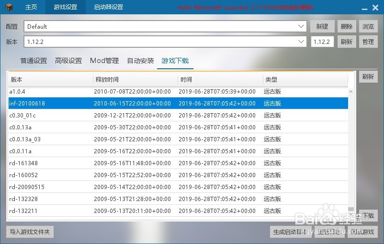Viewport: 384px width, 244px height.
Task: Open the Mod管理 sub-tab
Action: click(x=104, y=61)
